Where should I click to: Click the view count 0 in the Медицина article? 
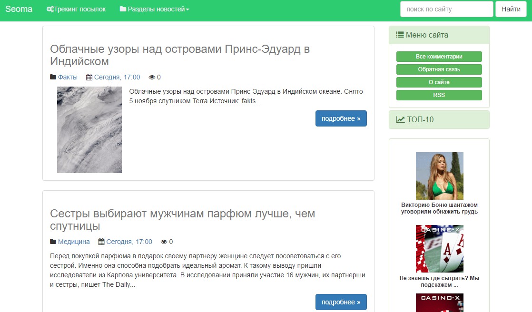point(171,242)
